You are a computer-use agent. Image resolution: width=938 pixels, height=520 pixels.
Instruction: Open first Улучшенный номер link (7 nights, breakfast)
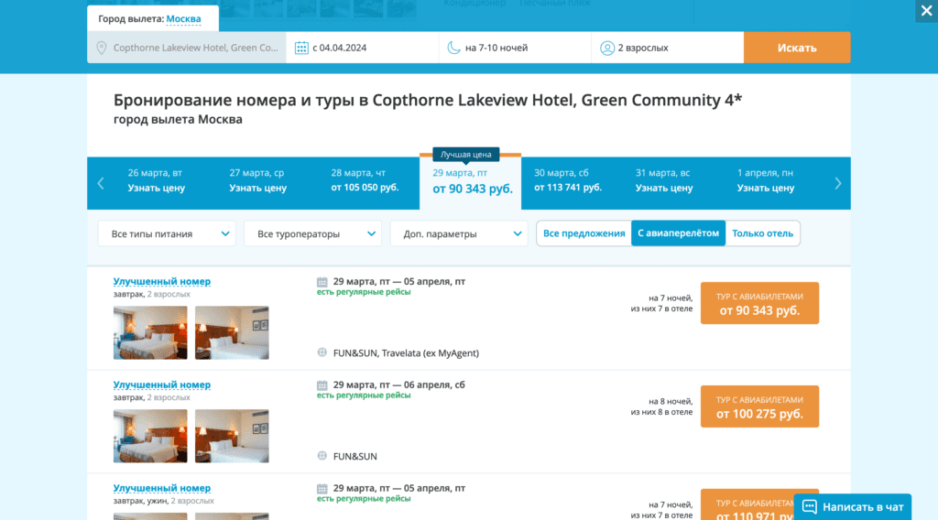pos(162,281)
